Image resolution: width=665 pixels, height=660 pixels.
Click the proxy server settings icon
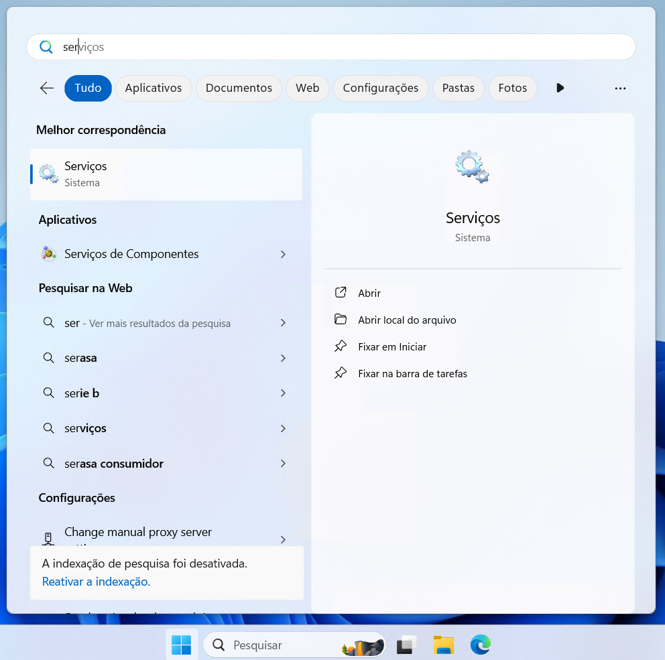[x=48, y=538]
